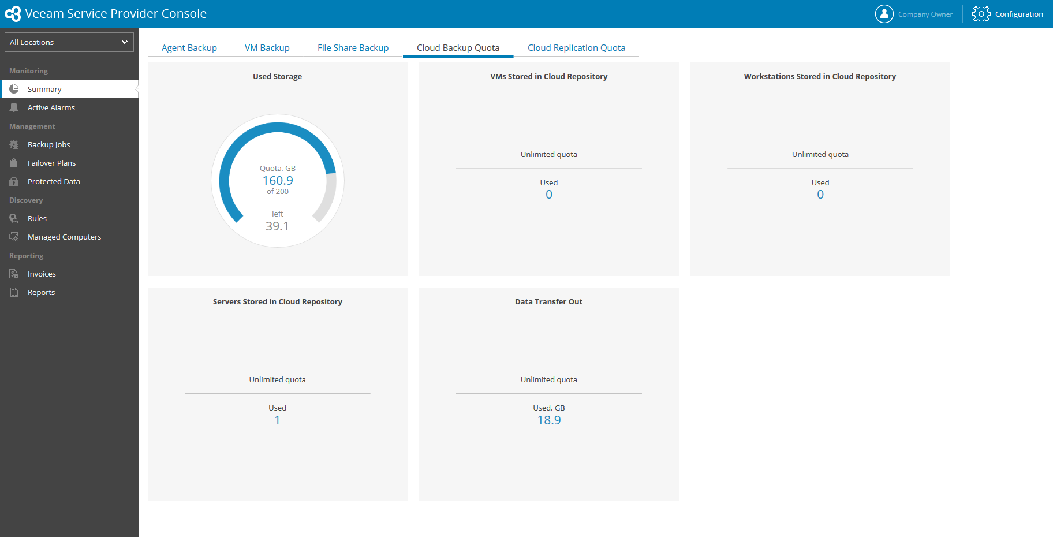Viewport: 1053px width, 537px height.
Task: Click the Summary pie chart icon
Action: (14, 89)
